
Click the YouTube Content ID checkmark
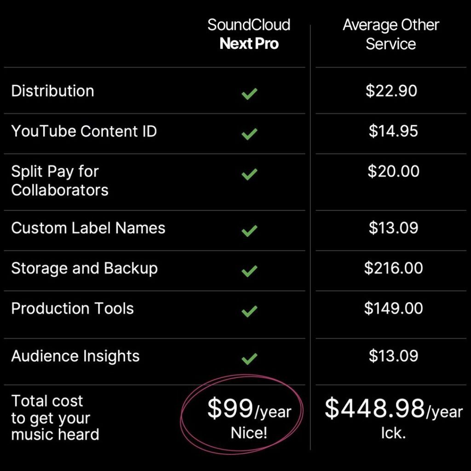[x=249, y=134]
